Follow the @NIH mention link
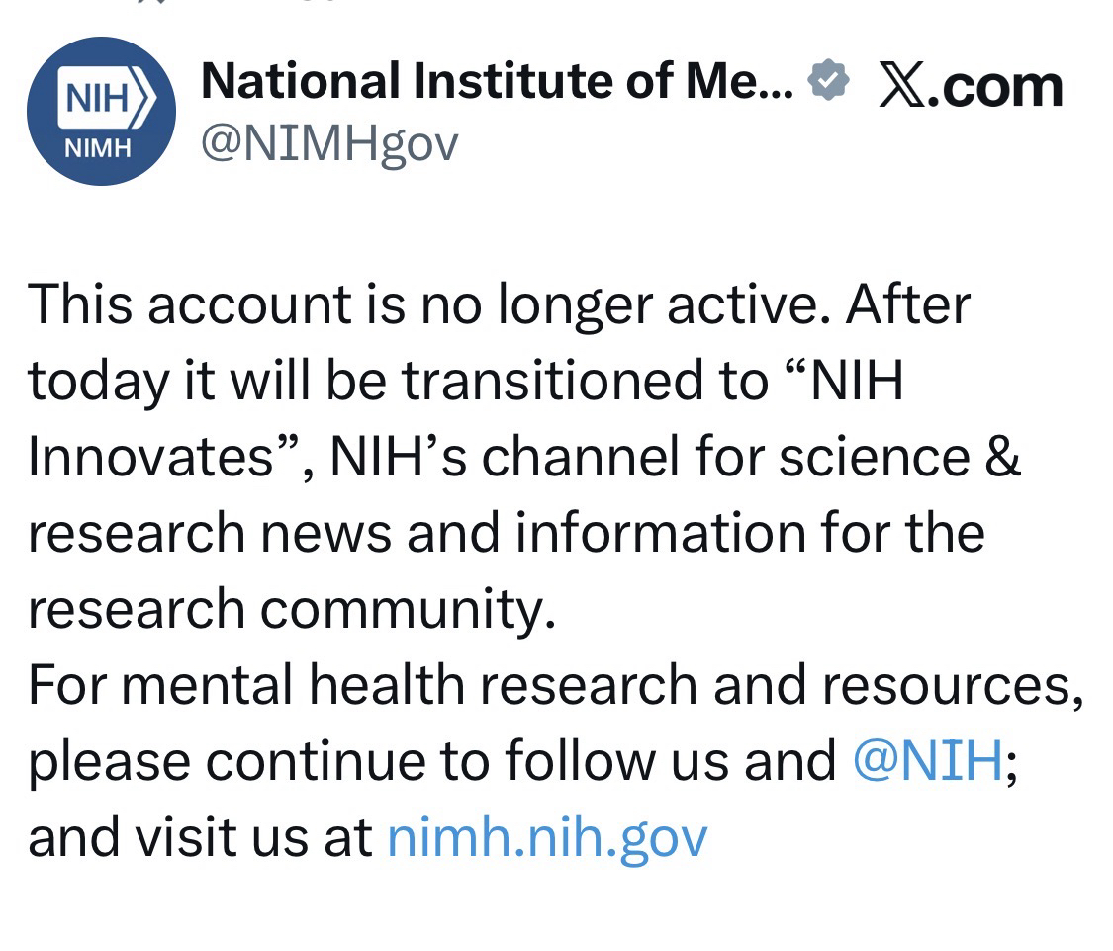This screenshot has height=951, width=1113. click(926, 761)
